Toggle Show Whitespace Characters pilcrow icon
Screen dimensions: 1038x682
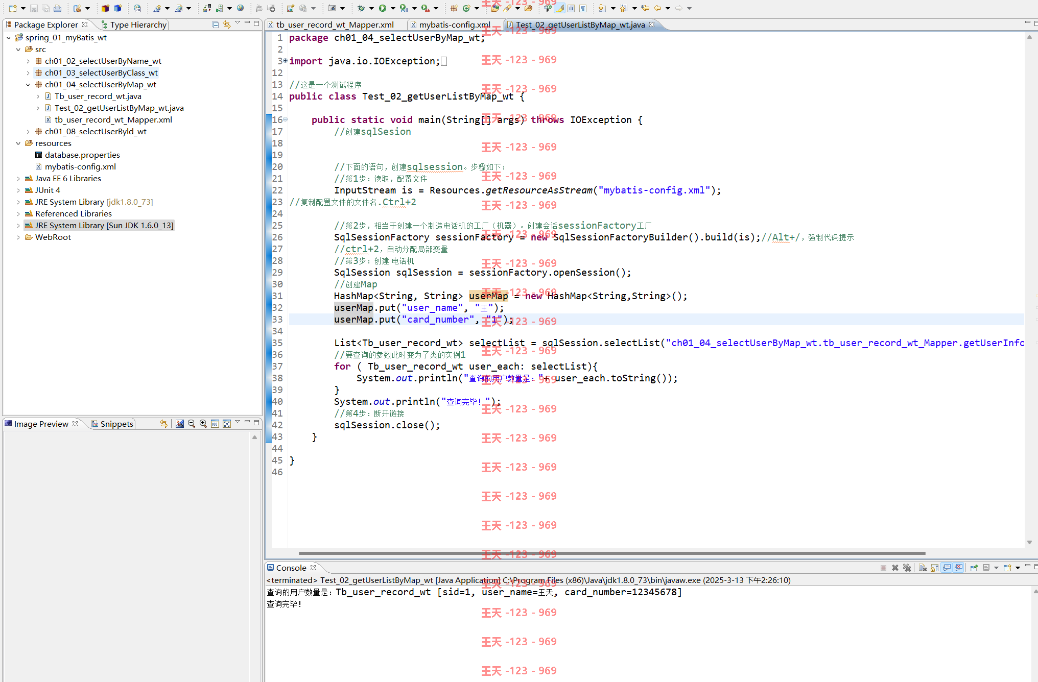[x=583, y=8]
